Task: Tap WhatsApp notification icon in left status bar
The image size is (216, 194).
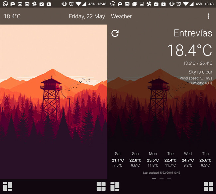Action: [5, 4]
